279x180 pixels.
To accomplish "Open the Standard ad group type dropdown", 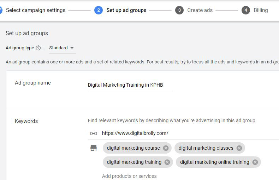I will pyautogui.click(x=61, y=48).
